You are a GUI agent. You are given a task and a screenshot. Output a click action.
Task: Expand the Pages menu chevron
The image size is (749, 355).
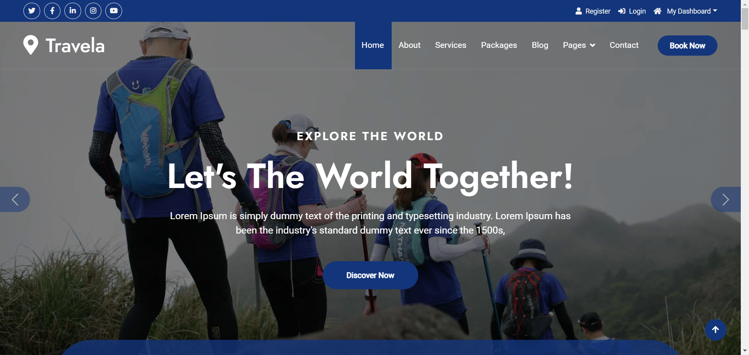(x=593, y=46)
